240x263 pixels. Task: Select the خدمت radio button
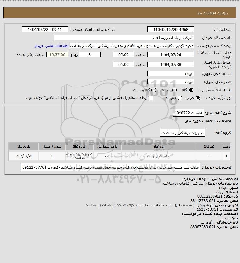click(x=175, y=90)
